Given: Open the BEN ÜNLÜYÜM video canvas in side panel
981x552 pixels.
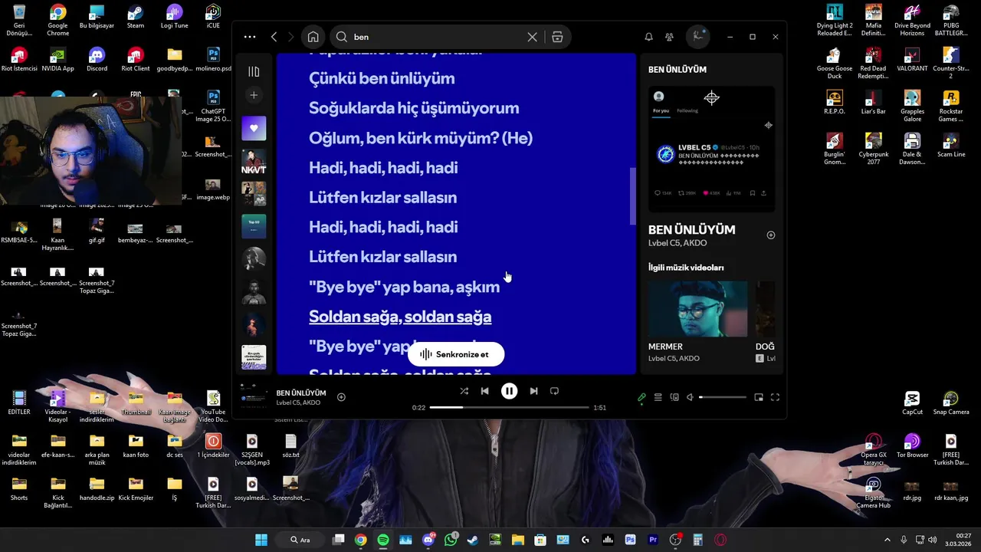Looking at the screenshot, I should pos(712,149).
